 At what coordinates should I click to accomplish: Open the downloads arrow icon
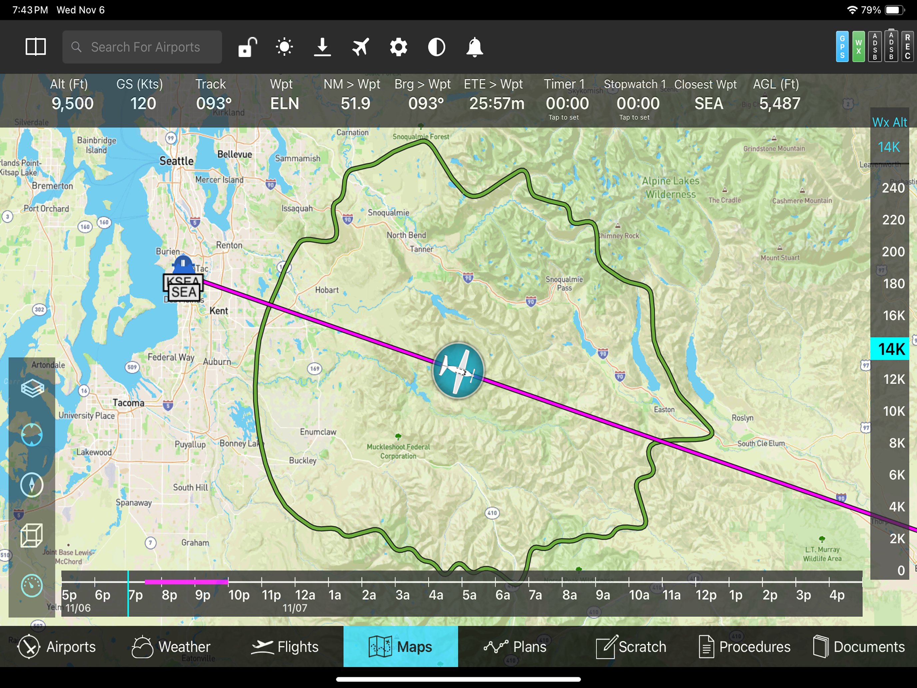[322, 47]
